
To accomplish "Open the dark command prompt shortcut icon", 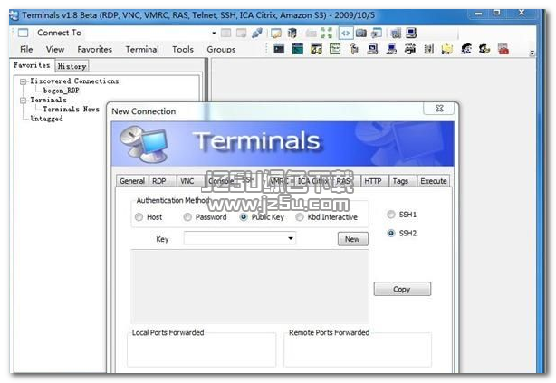I will [x=279, y=49].
